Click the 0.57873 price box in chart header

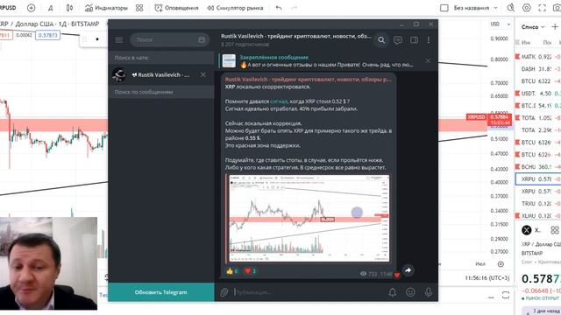pyautogui.click(x=47, y=35)
